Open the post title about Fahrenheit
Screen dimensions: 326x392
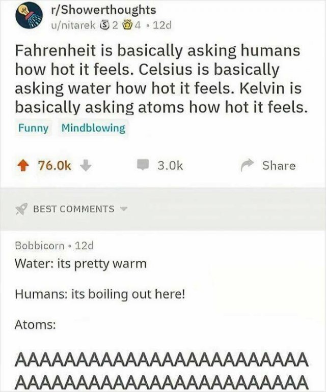coord(161,79)
